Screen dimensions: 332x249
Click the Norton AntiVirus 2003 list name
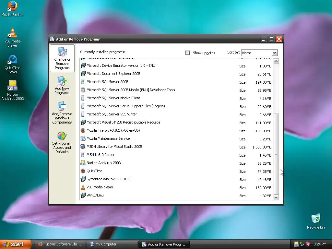(x=103, y=163)
